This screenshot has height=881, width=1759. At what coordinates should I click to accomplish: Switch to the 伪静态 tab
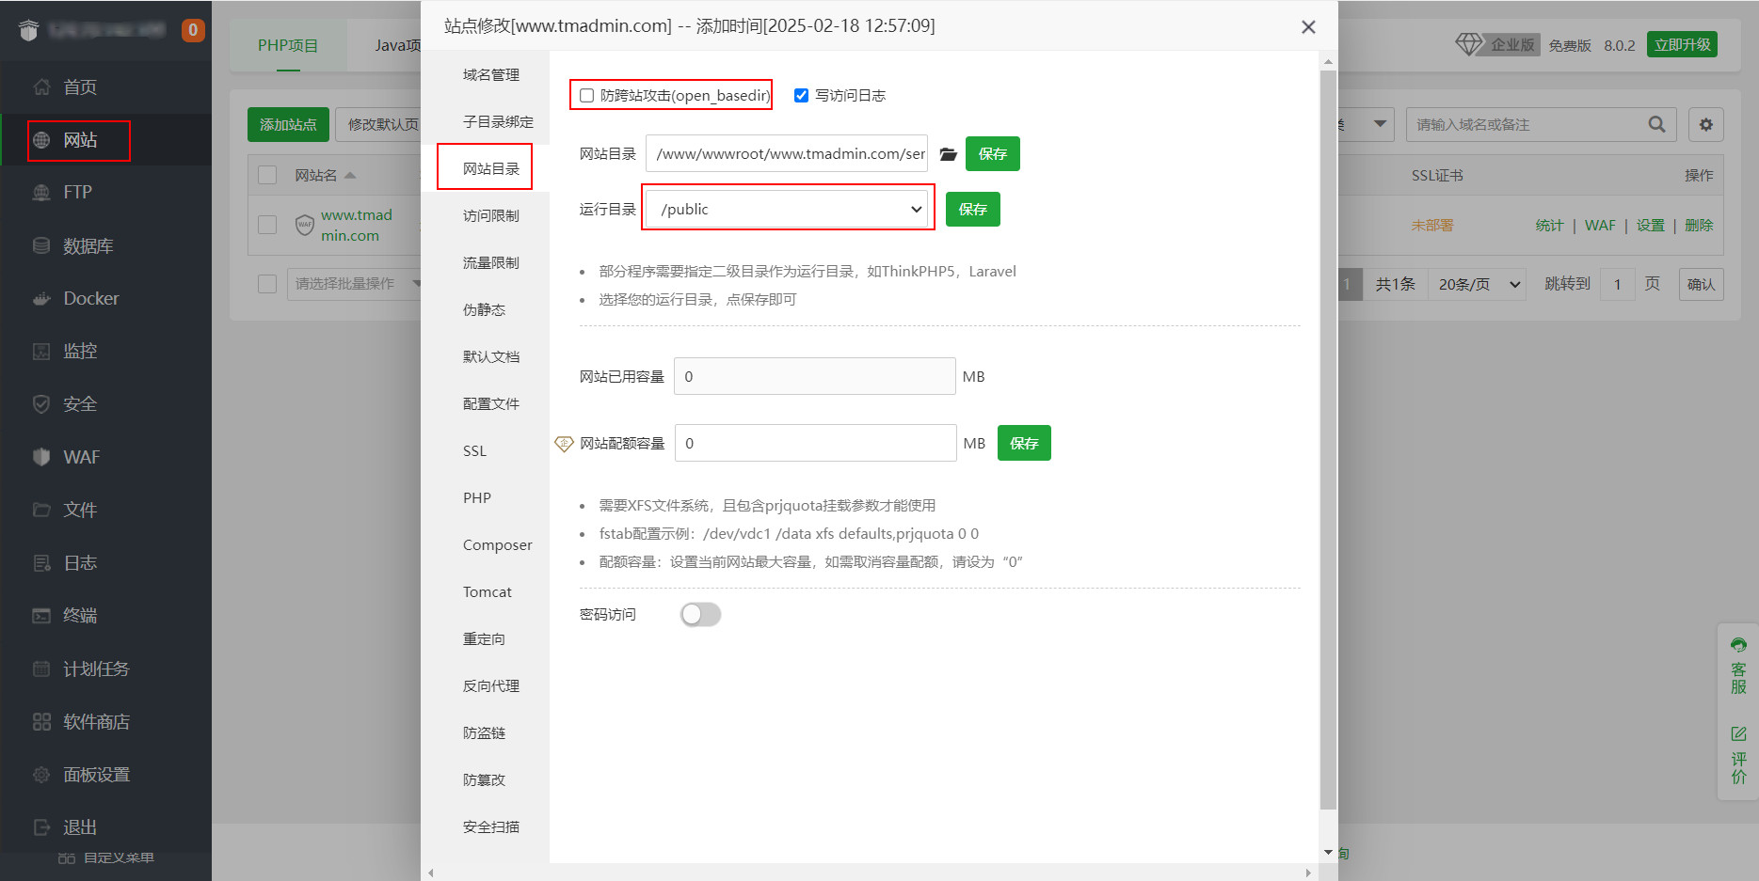point(484,310)
